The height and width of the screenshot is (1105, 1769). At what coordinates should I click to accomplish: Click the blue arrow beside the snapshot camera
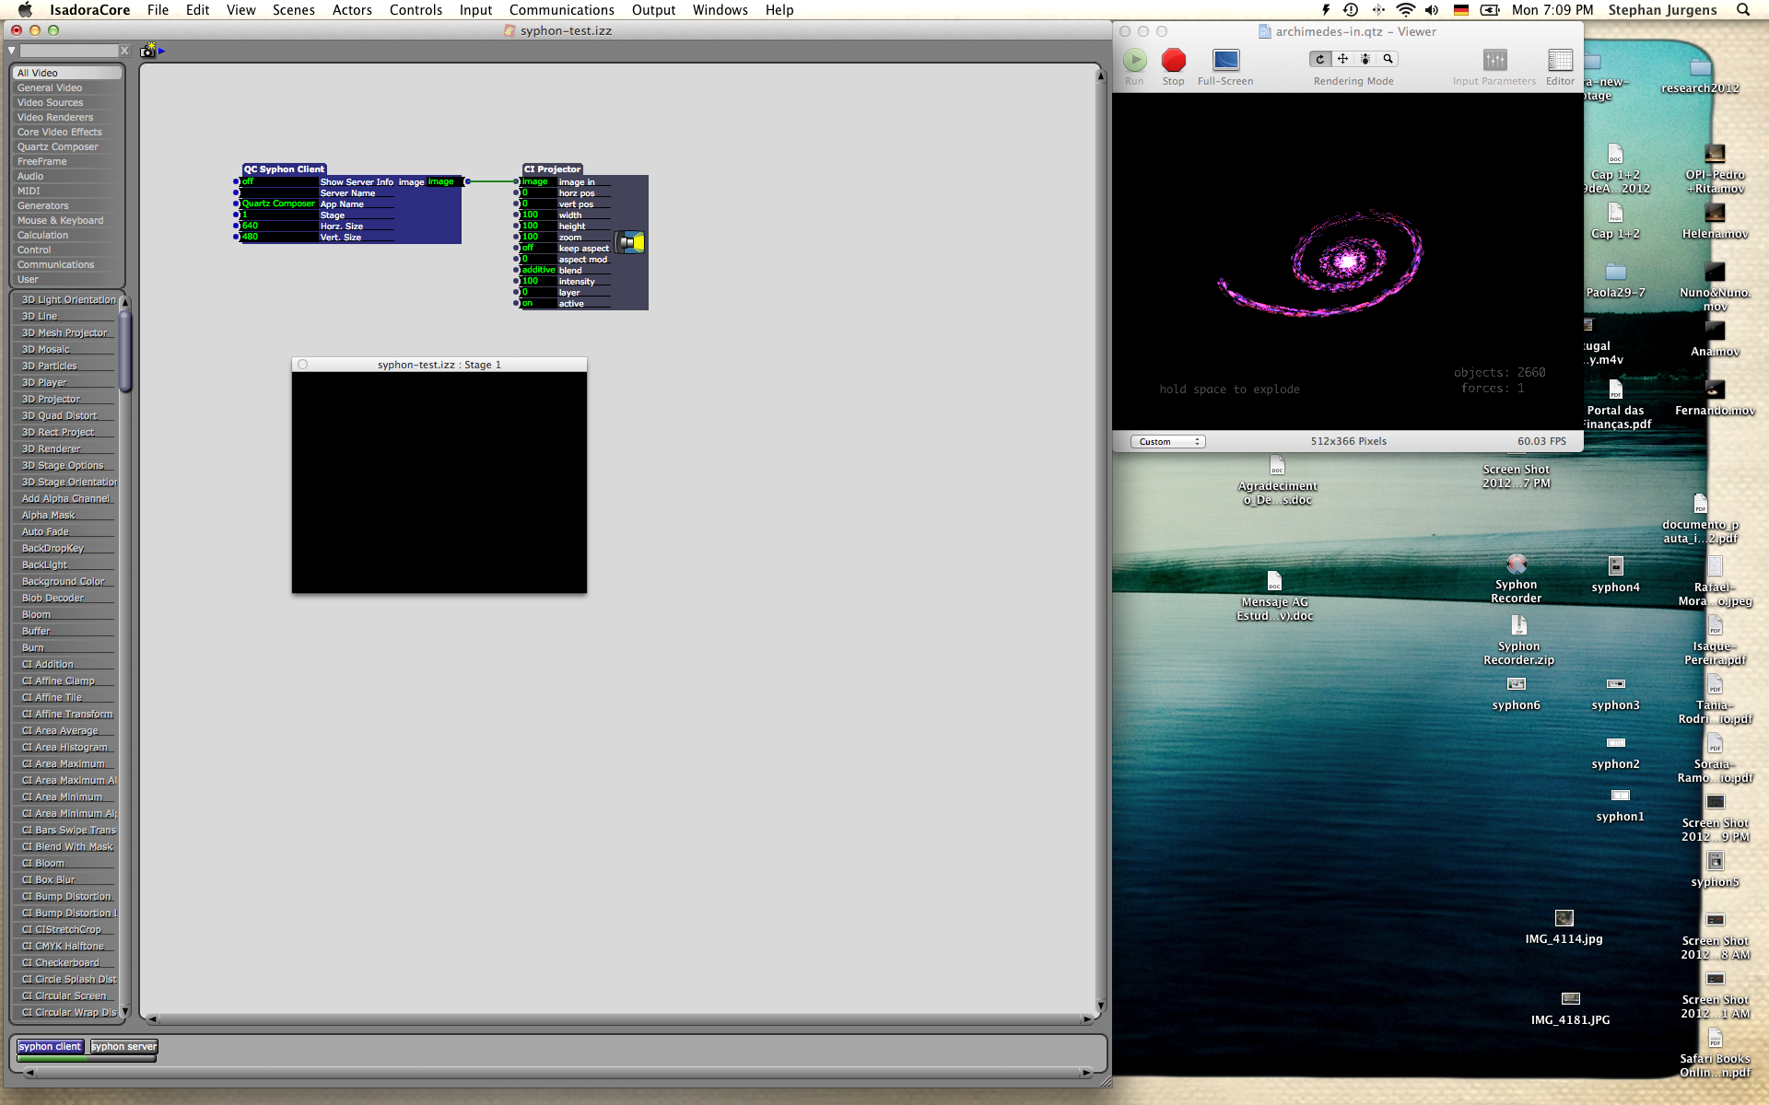click(162, 51)
